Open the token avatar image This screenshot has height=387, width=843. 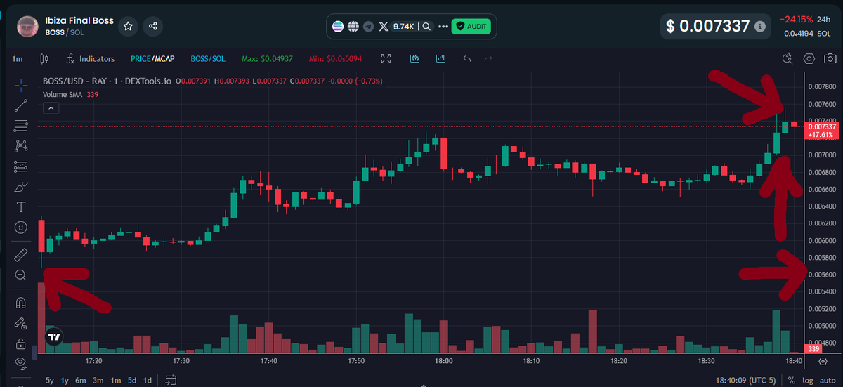27,27
